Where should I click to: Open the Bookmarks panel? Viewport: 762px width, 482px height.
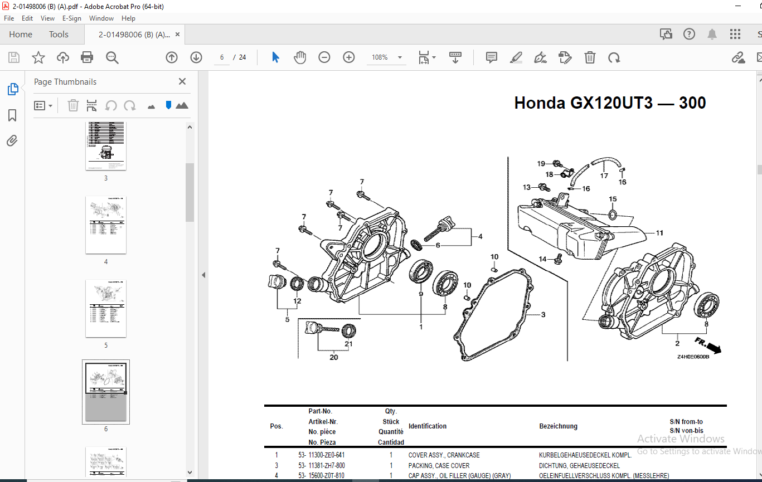(x=12, y=115)
